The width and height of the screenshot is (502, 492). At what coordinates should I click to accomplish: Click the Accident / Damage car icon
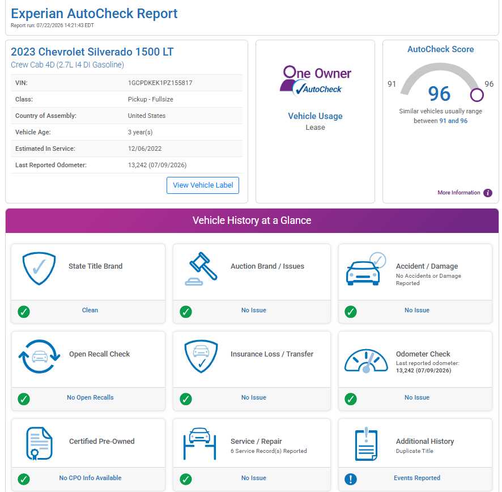click(x=366, y=269)
